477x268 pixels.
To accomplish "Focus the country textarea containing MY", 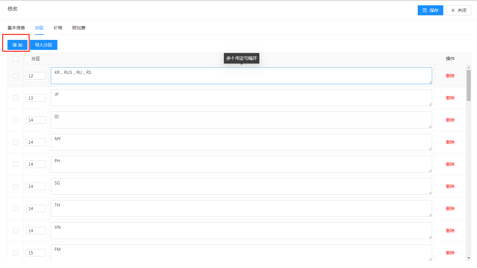I will coord(241,142).
